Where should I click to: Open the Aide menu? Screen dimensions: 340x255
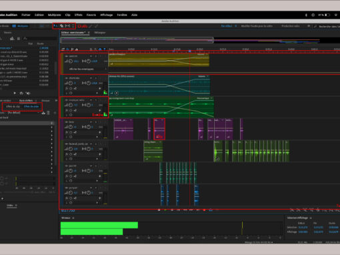[x=134, y=15]
